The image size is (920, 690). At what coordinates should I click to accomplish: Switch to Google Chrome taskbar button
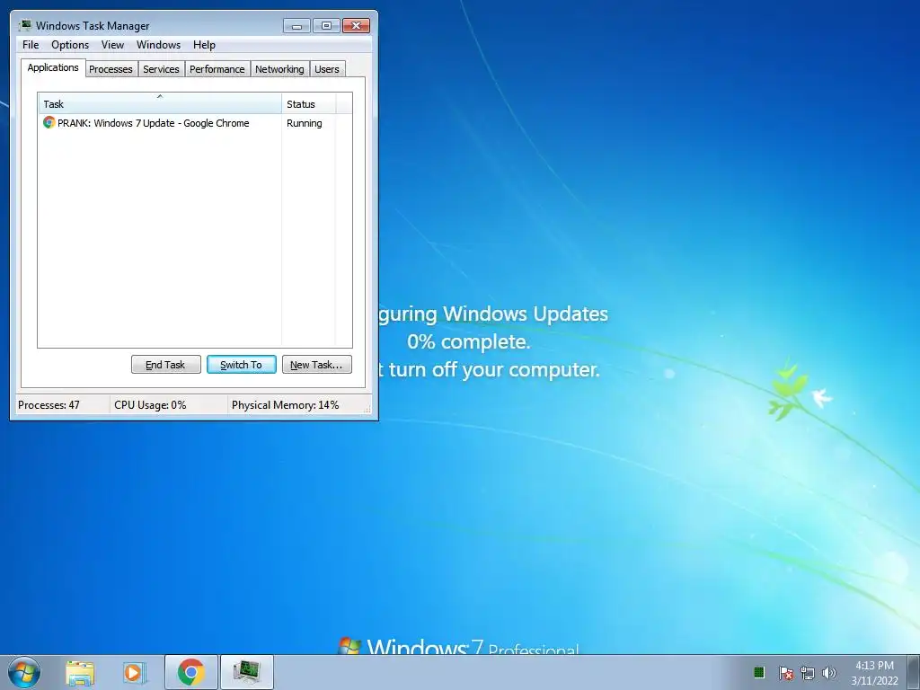191,672
